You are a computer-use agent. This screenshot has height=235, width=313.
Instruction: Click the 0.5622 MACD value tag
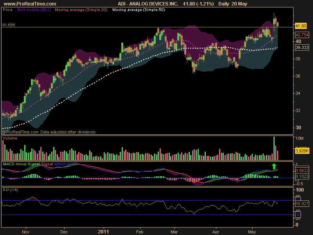click(302, 170)
